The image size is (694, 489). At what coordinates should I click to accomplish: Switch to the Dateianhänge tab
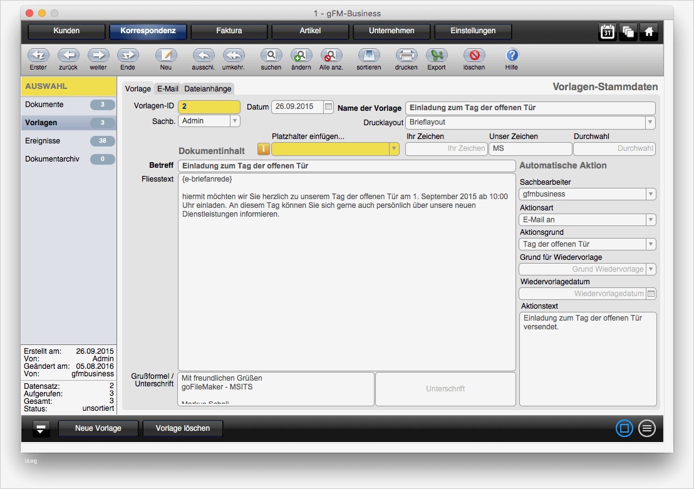(208, 89)
